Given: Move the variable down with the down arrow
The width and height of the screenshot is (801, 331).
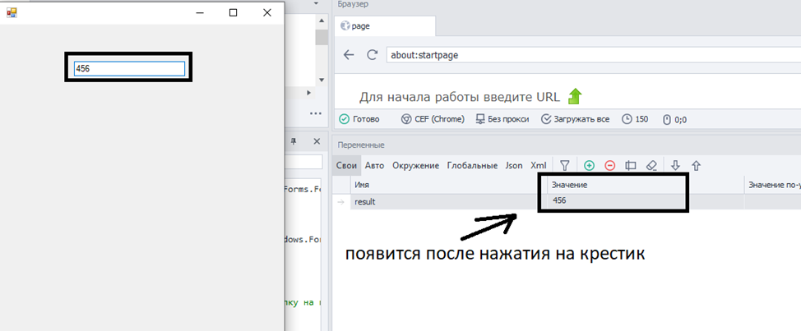Looking at the screenshot, I should pyautogui.click(x=675, y=165).
